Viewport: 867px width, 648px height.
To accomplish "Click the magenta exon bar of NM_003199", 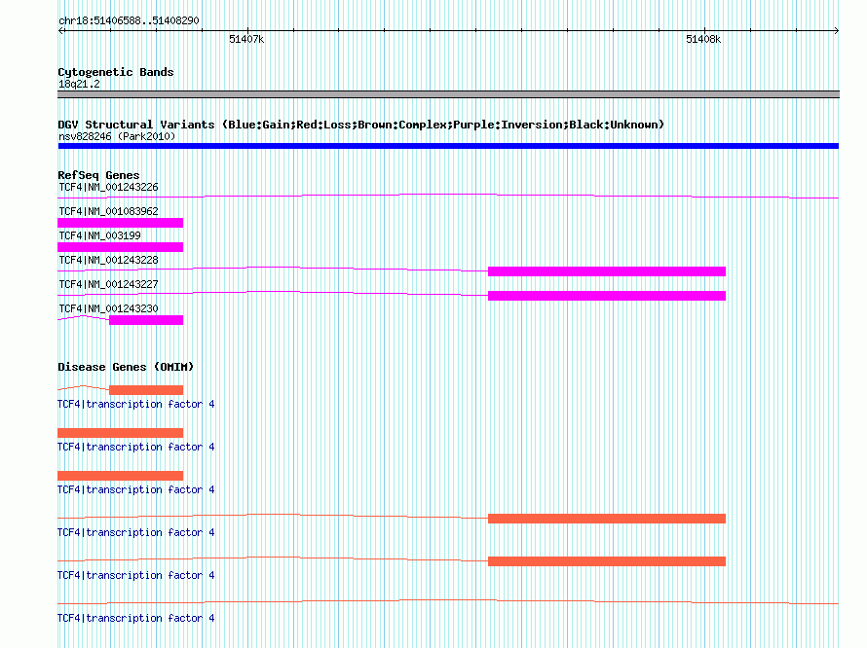I will tap(120, 247).
